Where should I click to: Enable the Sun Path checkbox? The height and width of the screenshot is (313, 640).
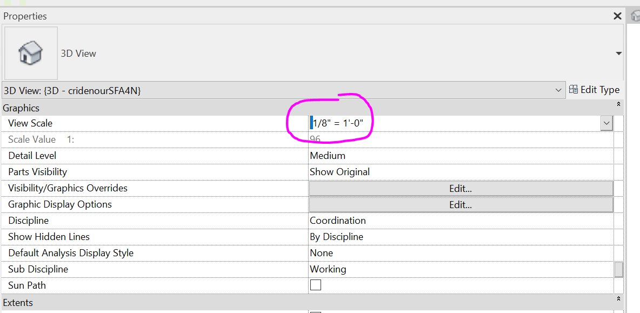(x=316, y=285)
